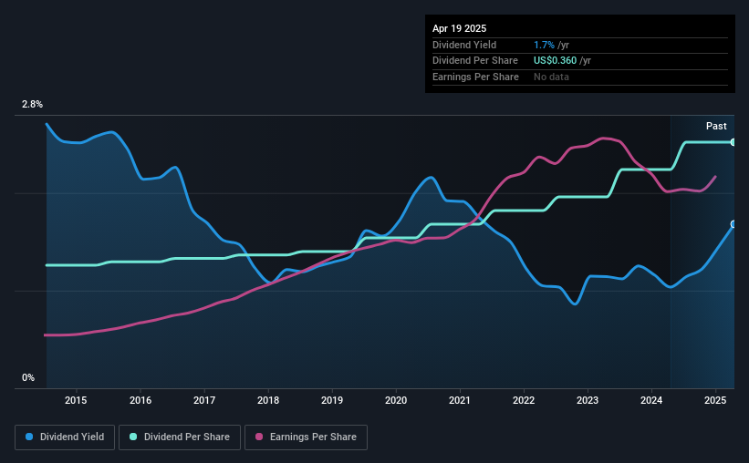Click the 2.8% y-axis label

pos(32,104)
